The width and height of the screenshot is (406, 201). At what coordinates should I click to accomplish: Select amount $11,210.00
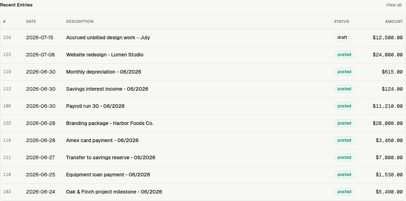(388, 106)
